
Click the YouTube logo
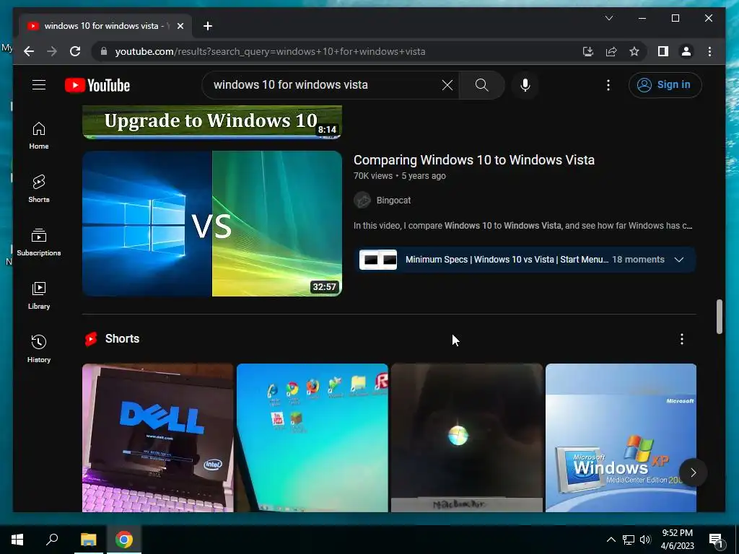97,85
